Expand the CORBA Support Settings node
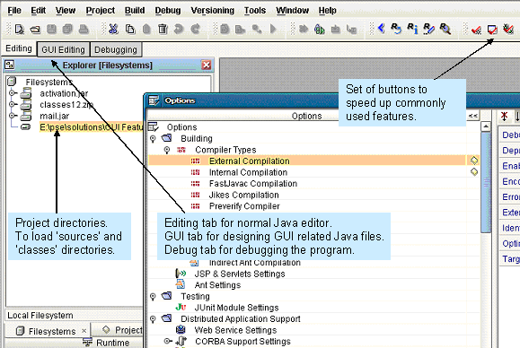520x348 pixels. coord(168,341)
